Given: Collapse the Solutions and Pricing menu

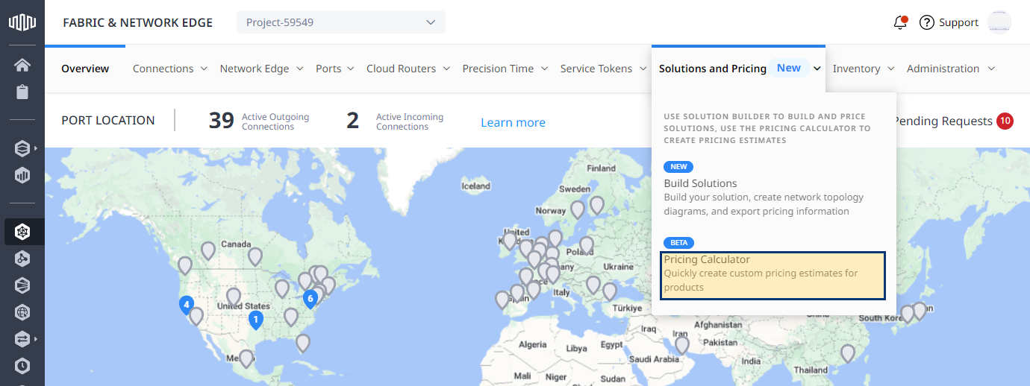Looking at the screenshot, I should pyautogui.click(x=739, y=69).
